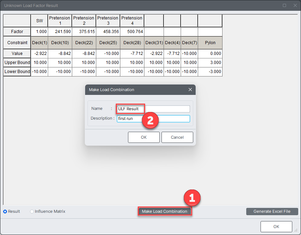The width and height of the screenshot is (301, 235).
Task: Select the factor cell 458.356
Action: (108, 32)
